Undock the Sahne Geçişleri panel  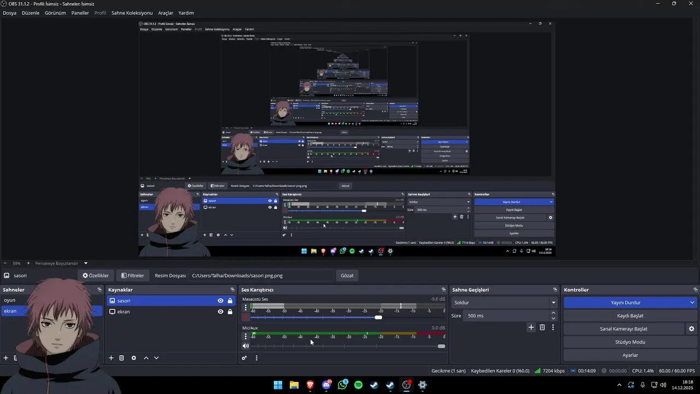pos(555,289)
